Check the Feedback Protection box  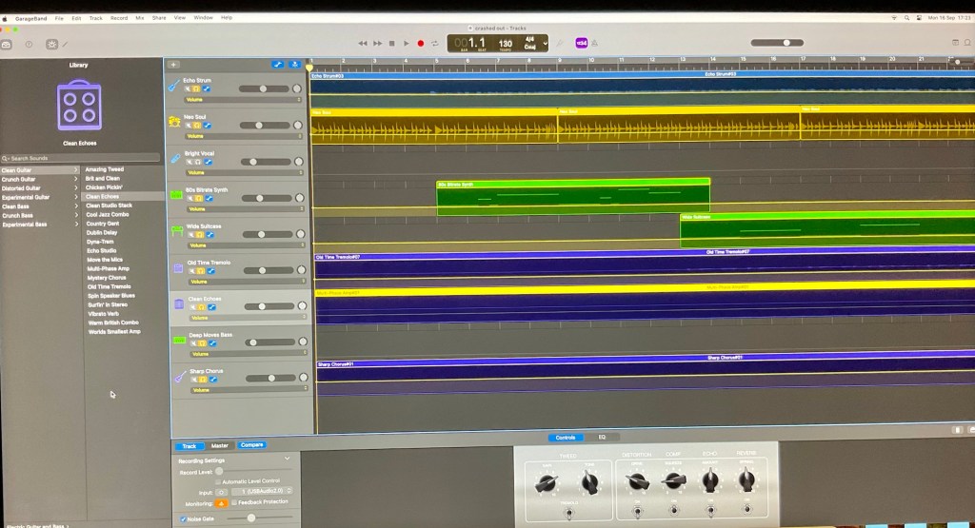click(x=234, y=502)
